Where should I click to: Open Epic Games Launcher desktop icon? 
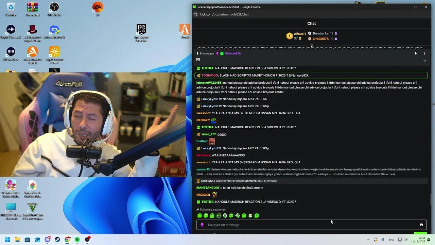tap(141, 33)
